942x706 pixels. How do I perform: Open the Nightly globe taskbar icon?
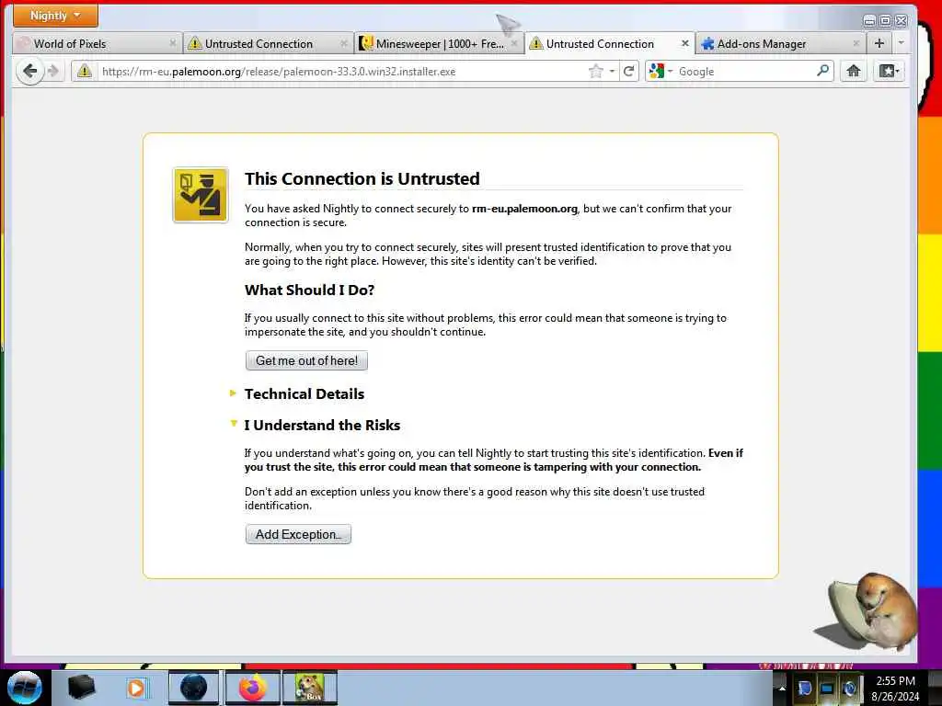193,688
